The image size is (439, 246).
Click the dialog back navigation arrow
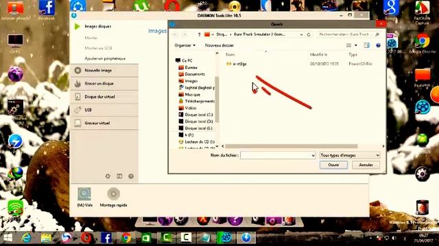(x=176, y=35)
